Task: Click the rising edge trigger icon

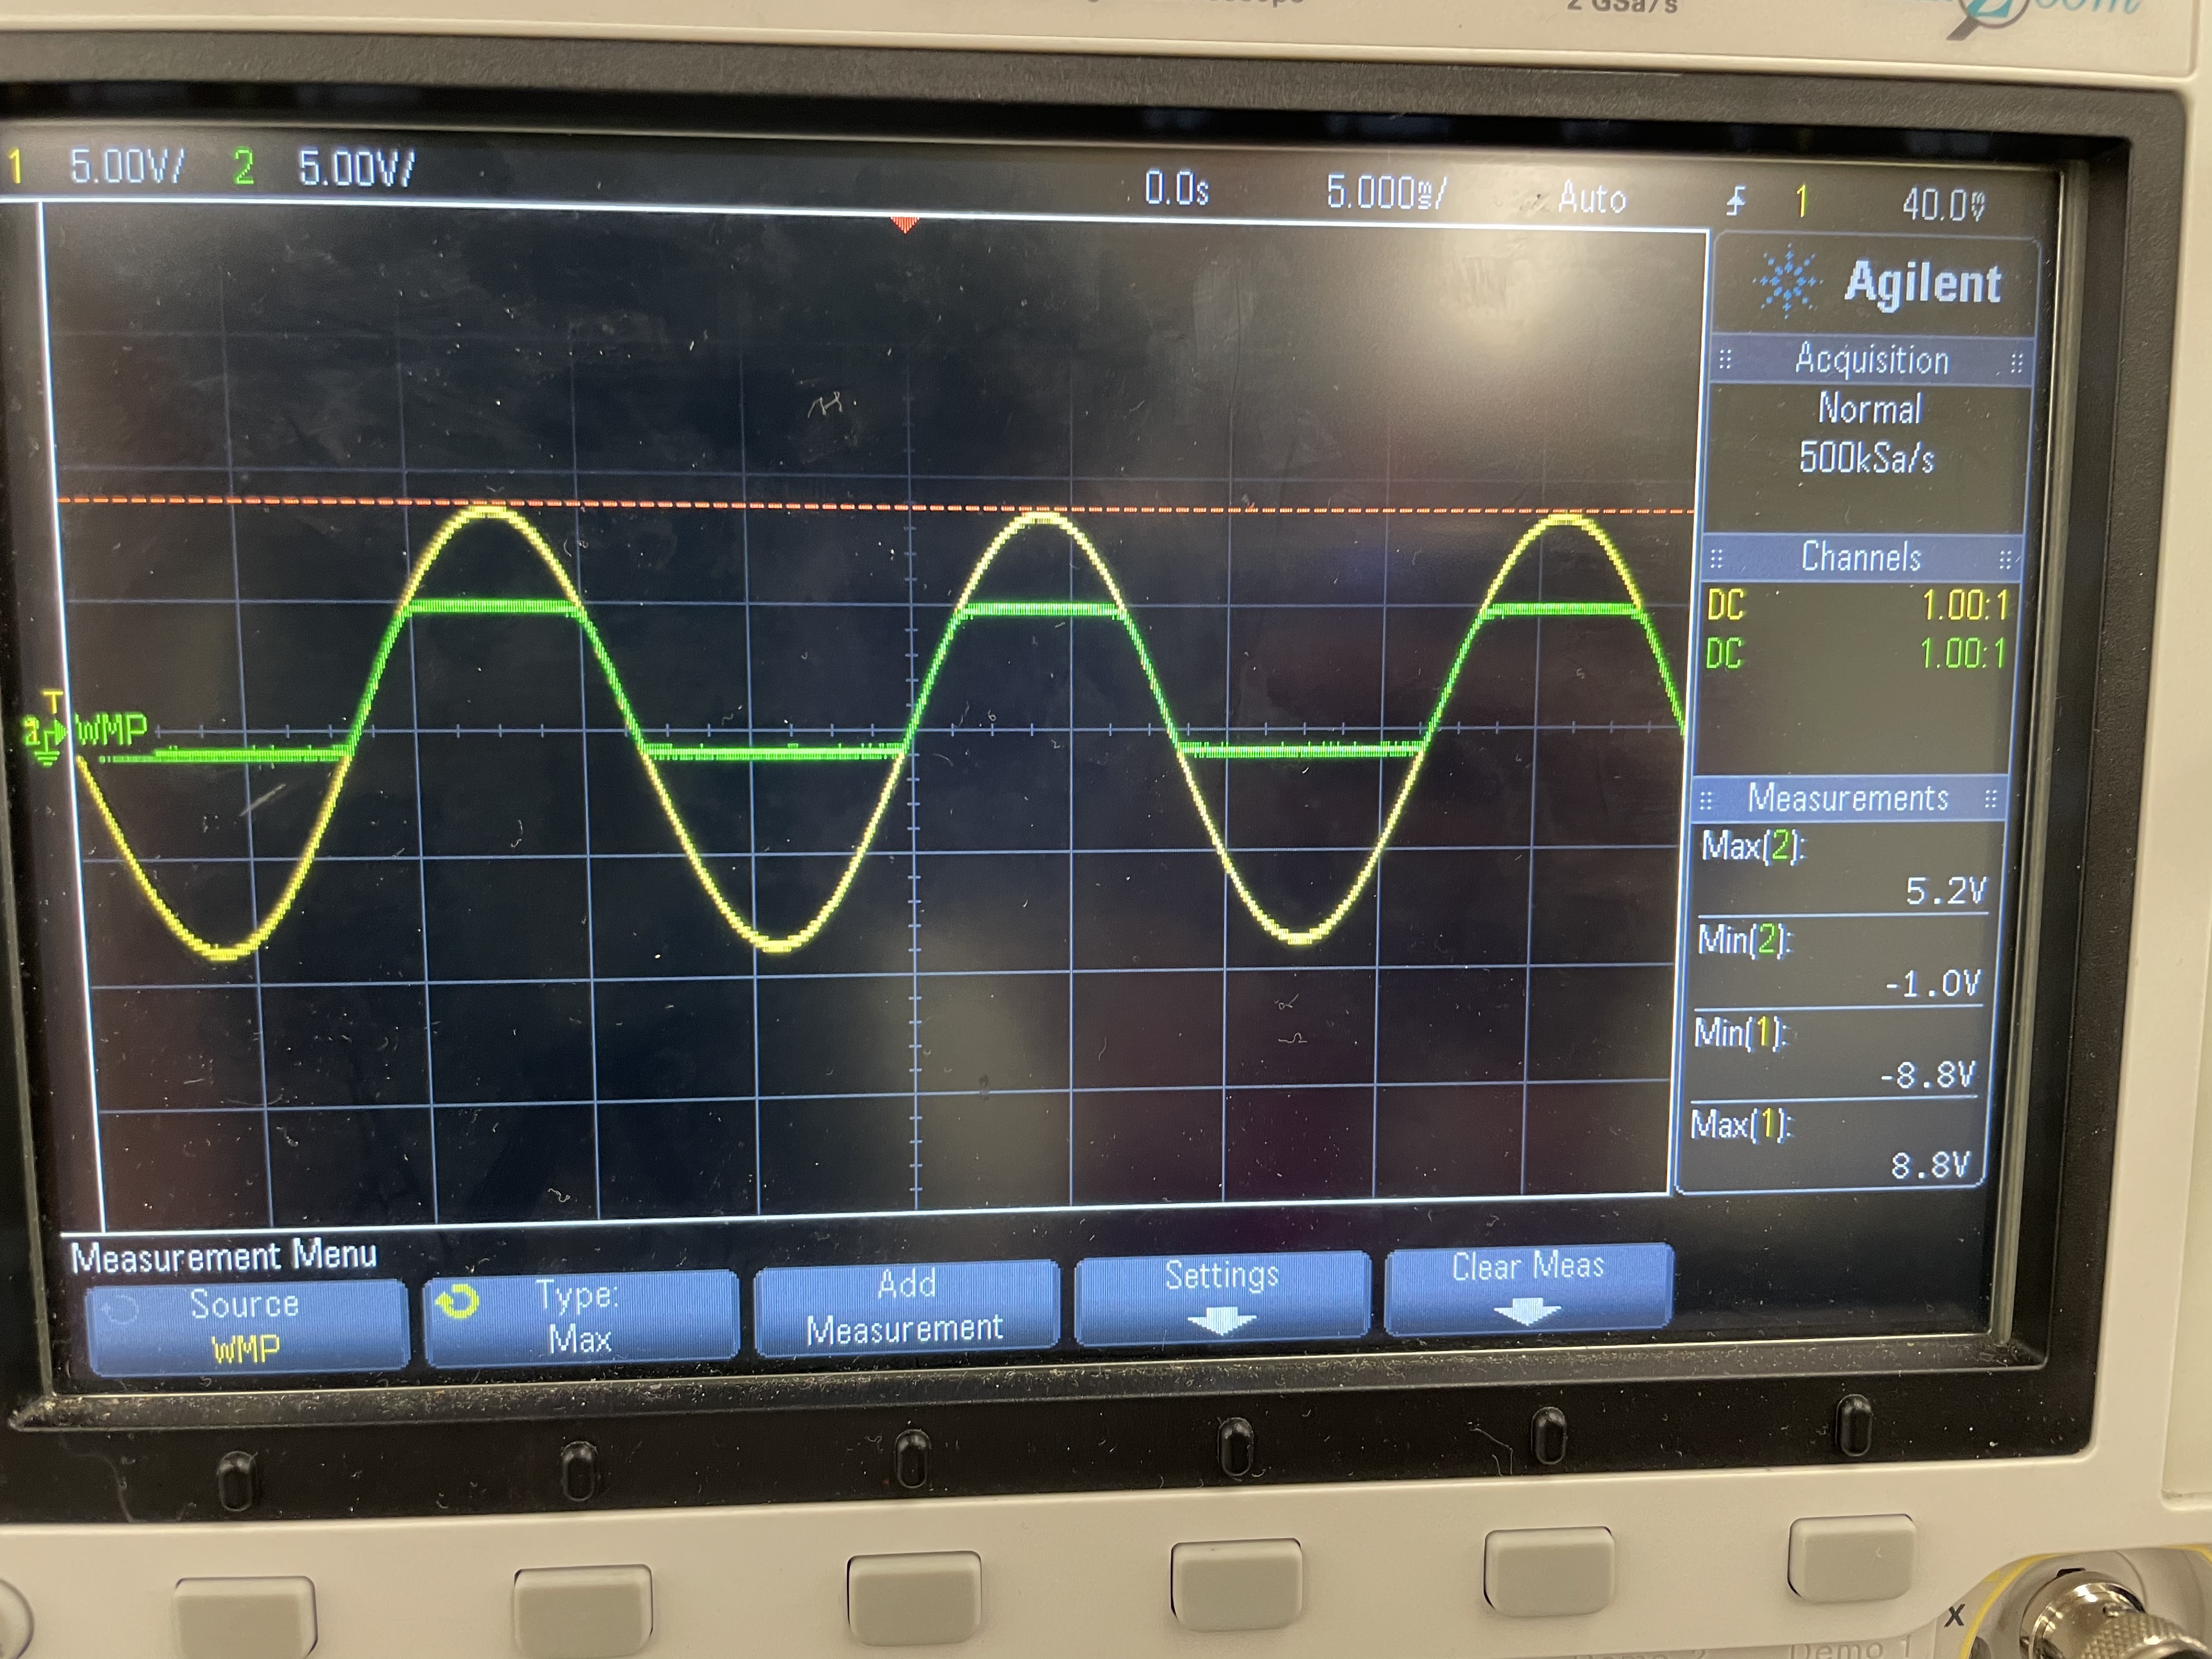Action: pos(1736,201)
